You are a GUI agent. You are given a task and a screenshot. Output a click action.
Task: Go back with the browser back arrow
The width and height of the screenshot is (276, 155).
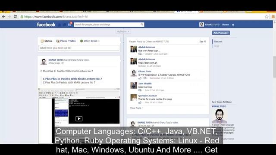[3, 16]
